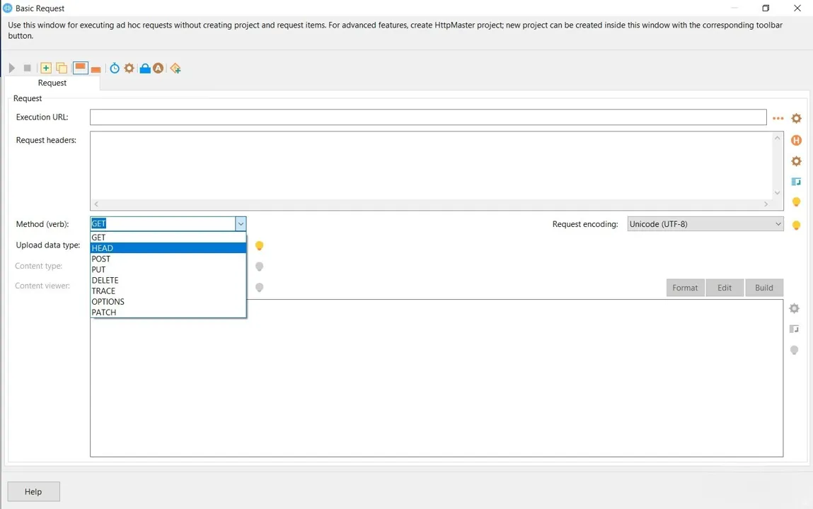Click the Request headers scroll-down arrow
The height and width of the screenshot is (509, 813).
click(x=777, y=192)
